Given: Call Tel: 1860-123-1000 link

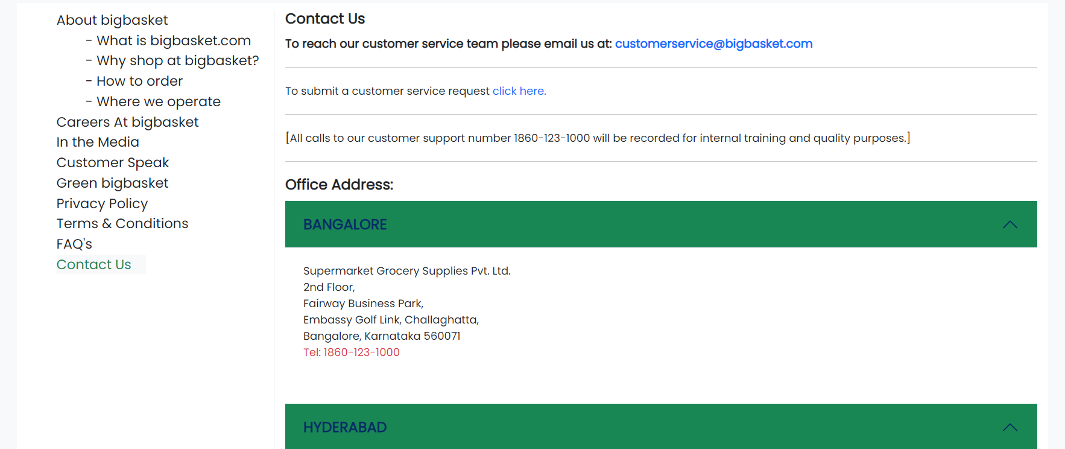Looking at the screenshot, I should [x=351, y=352].
